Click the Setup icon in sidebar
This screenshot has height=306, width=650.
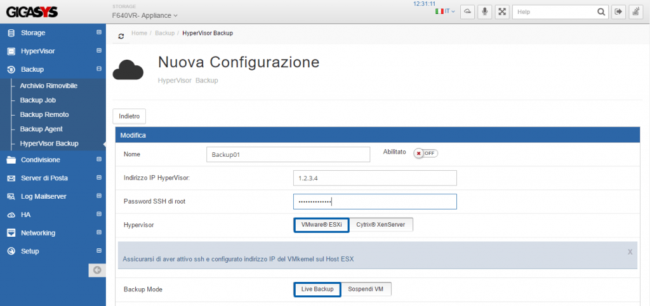coord(11,251)
